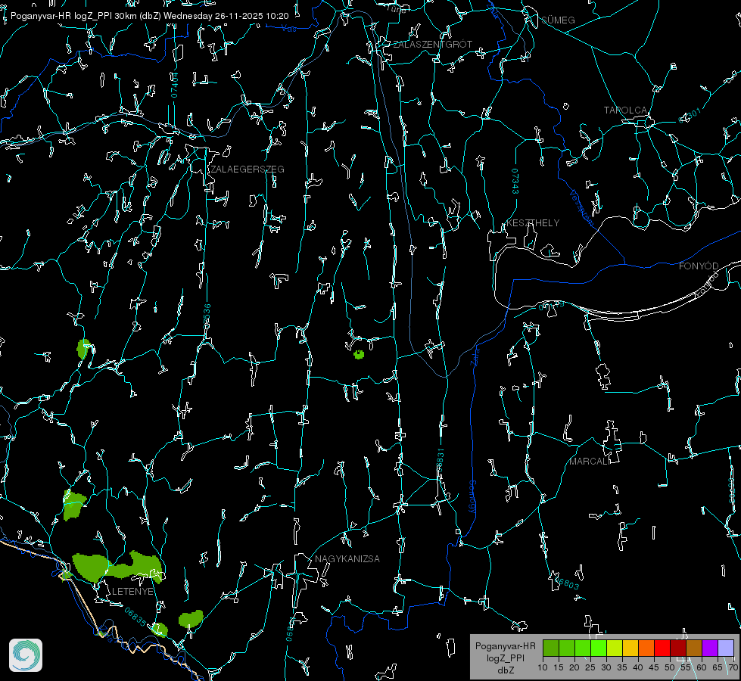Image resolution: width=741 pixels, height=681 pixels.
Task: Click the large green radar echo just above LETENYE
Action: click(117, 566)
